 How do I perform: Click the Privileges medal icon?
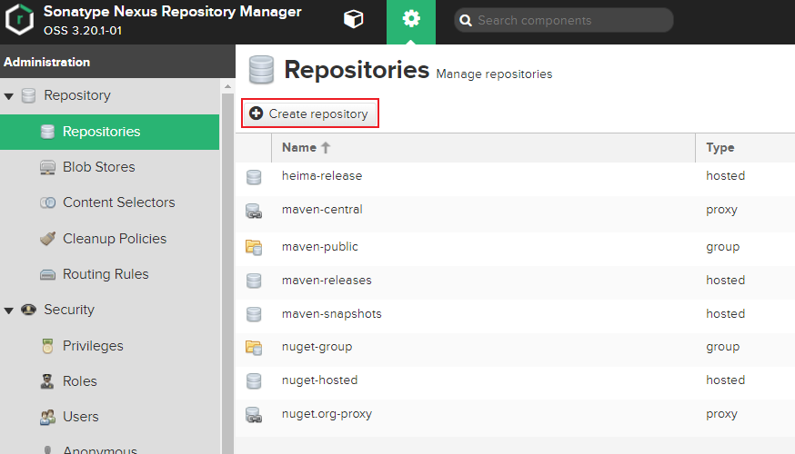[47, 346]
